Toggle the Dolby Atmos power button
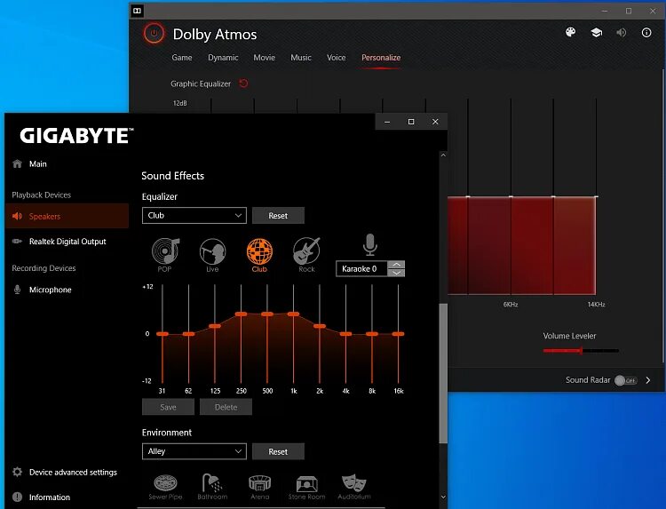 154,33
